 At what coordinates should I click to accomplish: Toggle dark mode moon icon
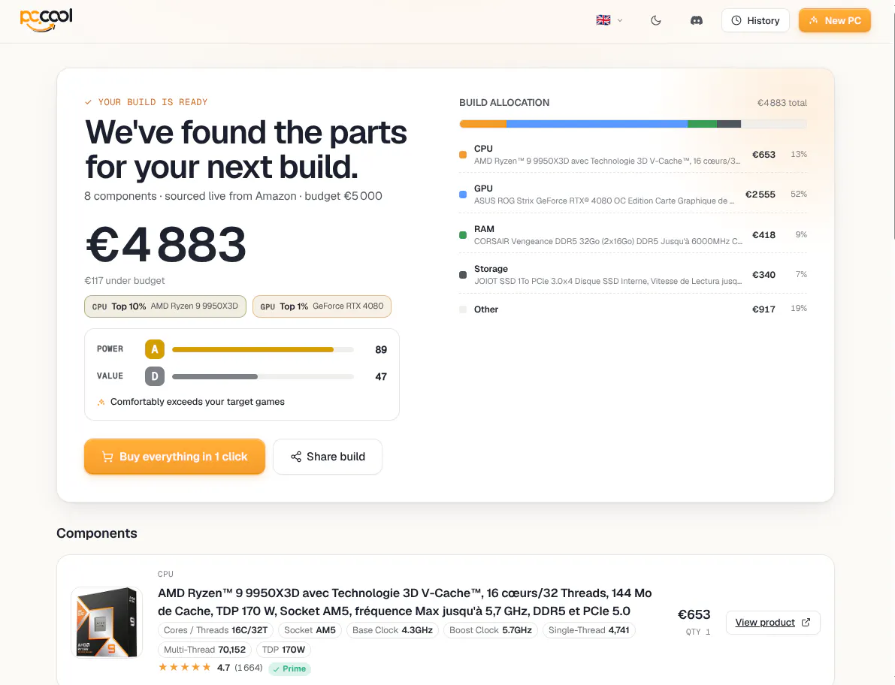656,20
